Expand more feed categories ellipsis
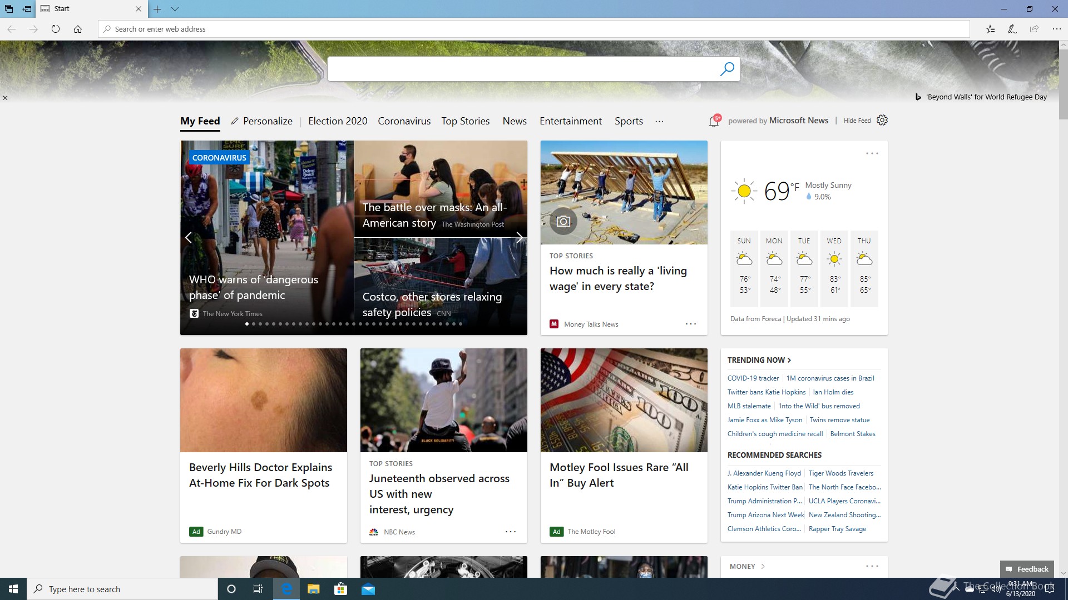This screenshot has width=1068, height=600. click(x=659, y=121)
